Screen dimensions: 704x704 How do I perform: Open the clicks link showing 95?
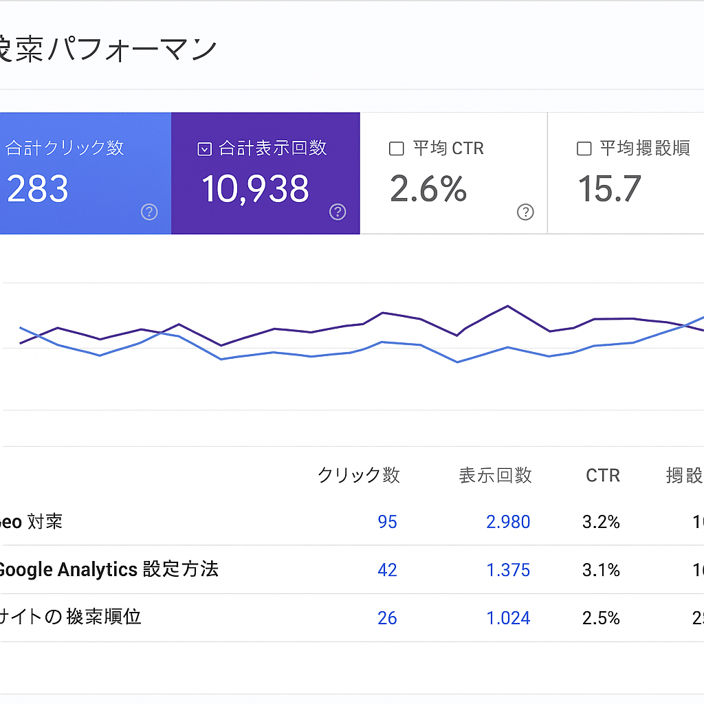click(x=387, y=522)
